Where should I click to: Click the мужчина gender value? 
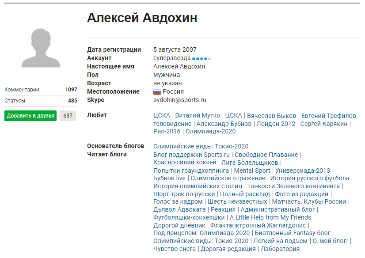click(167, 75)
